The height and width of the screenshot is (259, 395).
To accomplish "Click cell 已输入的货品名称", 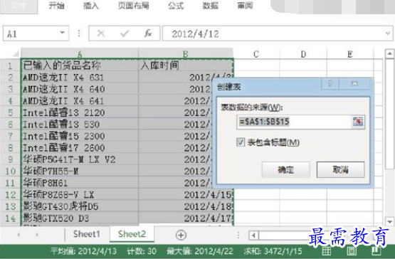I will pos(80,65).
